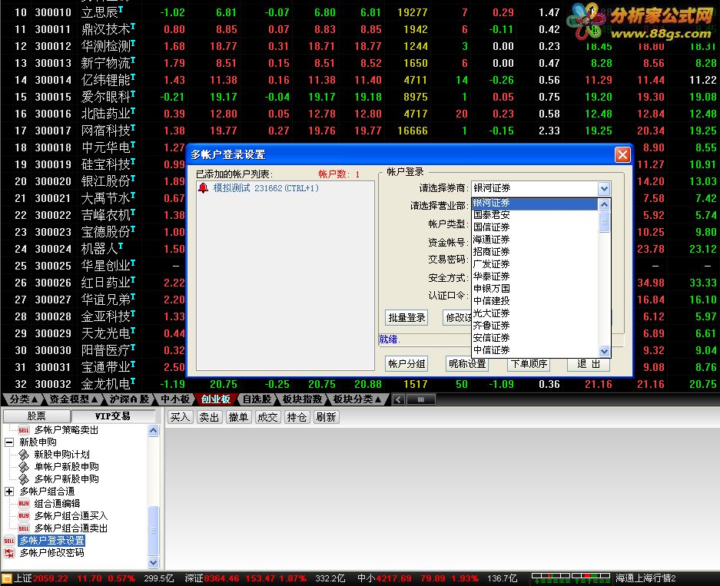Click the 昵称设置 button
Viewport: 720px width, 586px height.
pyautogui.click(x=467, y=364)
